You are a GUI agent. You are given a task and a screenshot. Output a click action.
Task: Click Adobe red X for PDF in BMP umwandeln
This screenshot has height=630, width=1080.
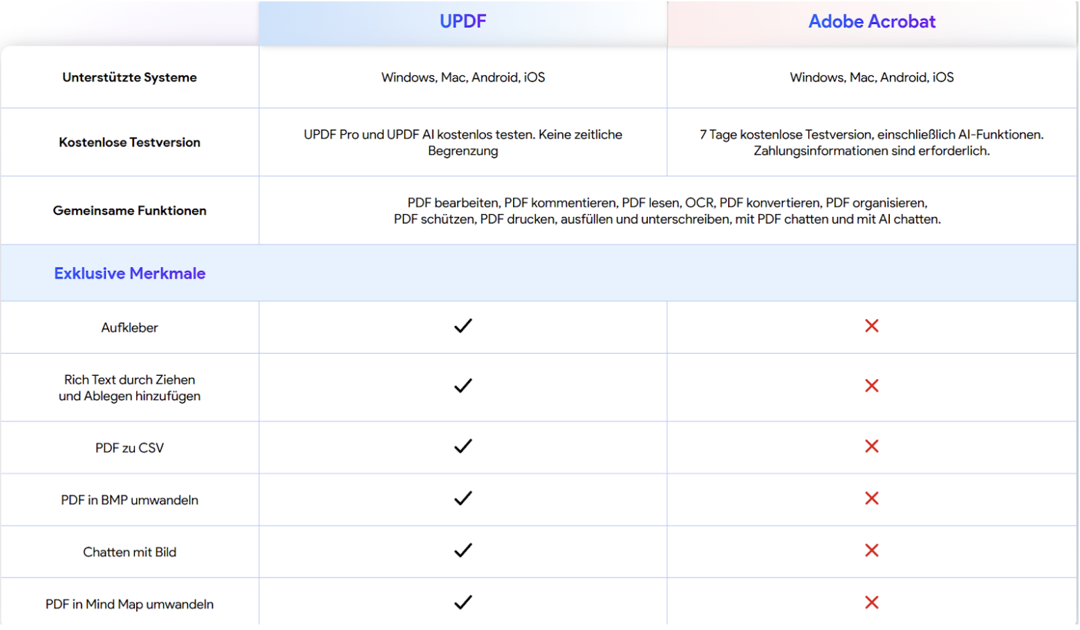(x=871, y=498)
